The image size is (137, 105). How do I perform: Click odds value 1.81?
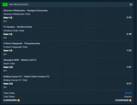(129, 67)
